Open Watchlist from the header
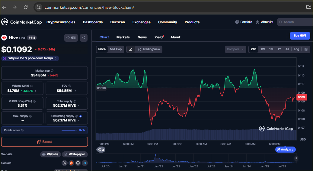 point(264,22)
